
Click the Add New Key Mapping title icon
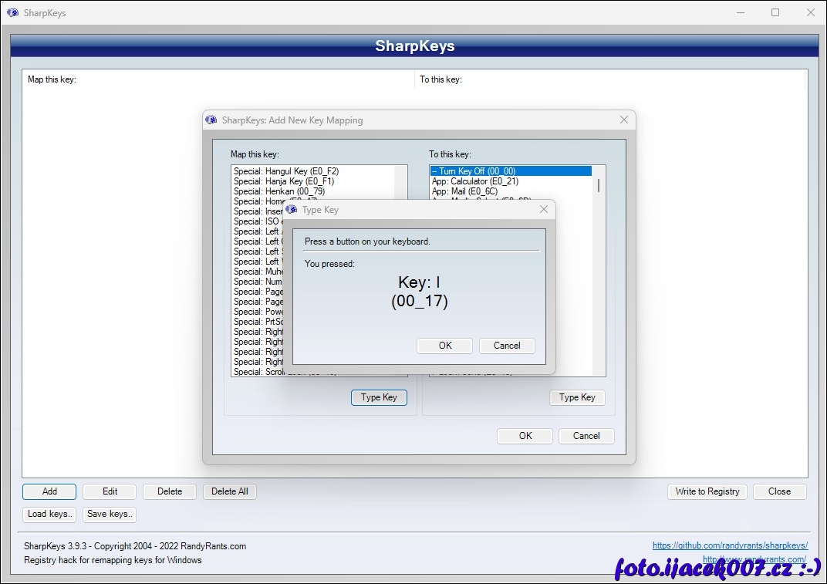pos(211,120)
